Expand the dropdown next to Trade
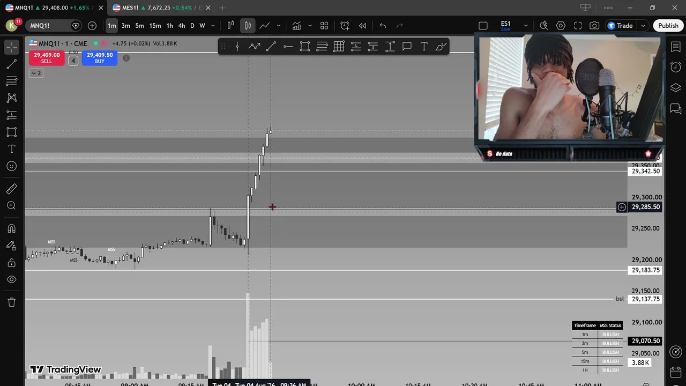Screen dimensions: 686x386 (x=643, y=26)
